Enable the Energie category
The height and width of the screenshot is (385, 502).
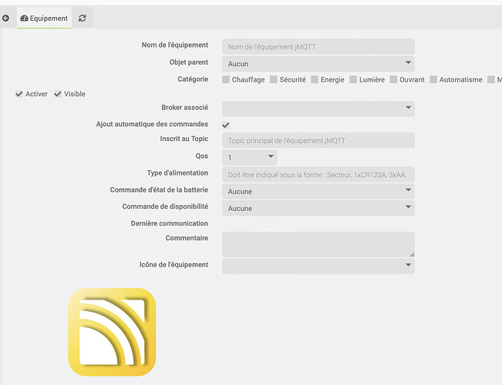coord(315,79)
